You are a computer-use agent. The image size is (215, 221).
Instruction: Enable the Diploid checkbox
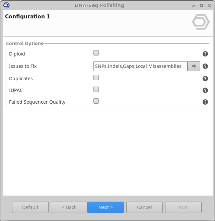96,53
